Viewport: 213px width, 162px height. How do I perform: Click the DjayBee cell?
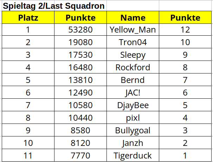tap(133, 105)
